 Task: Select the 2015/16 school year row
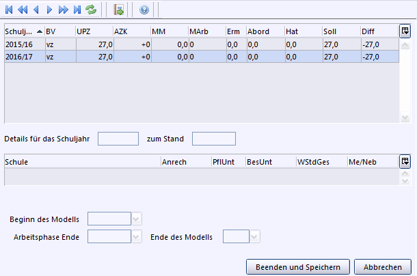click(202, 44)
